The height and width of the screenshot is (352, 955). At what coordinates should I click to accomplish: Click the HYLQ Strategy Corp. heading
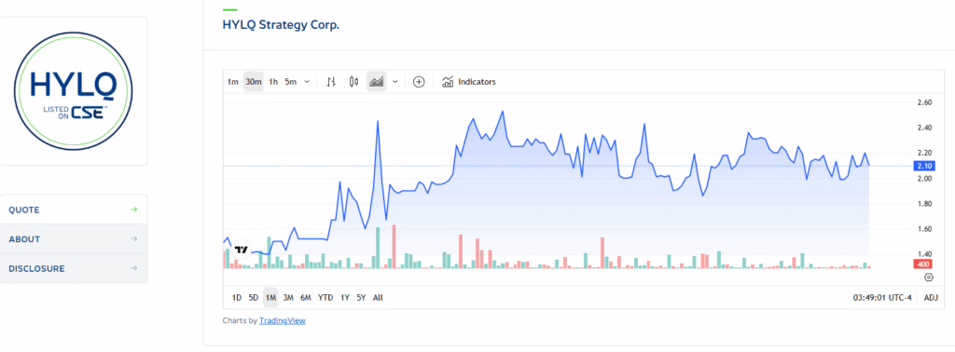(281, 26)
